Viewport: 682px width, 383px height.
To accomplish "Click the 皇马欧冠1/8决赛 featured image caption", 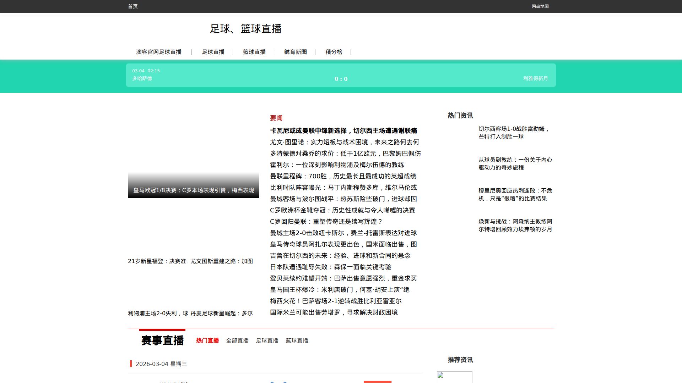I will tap(194, 190).
